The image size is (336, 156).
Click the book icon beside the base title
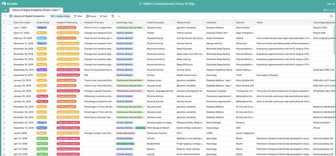(140, 4)
